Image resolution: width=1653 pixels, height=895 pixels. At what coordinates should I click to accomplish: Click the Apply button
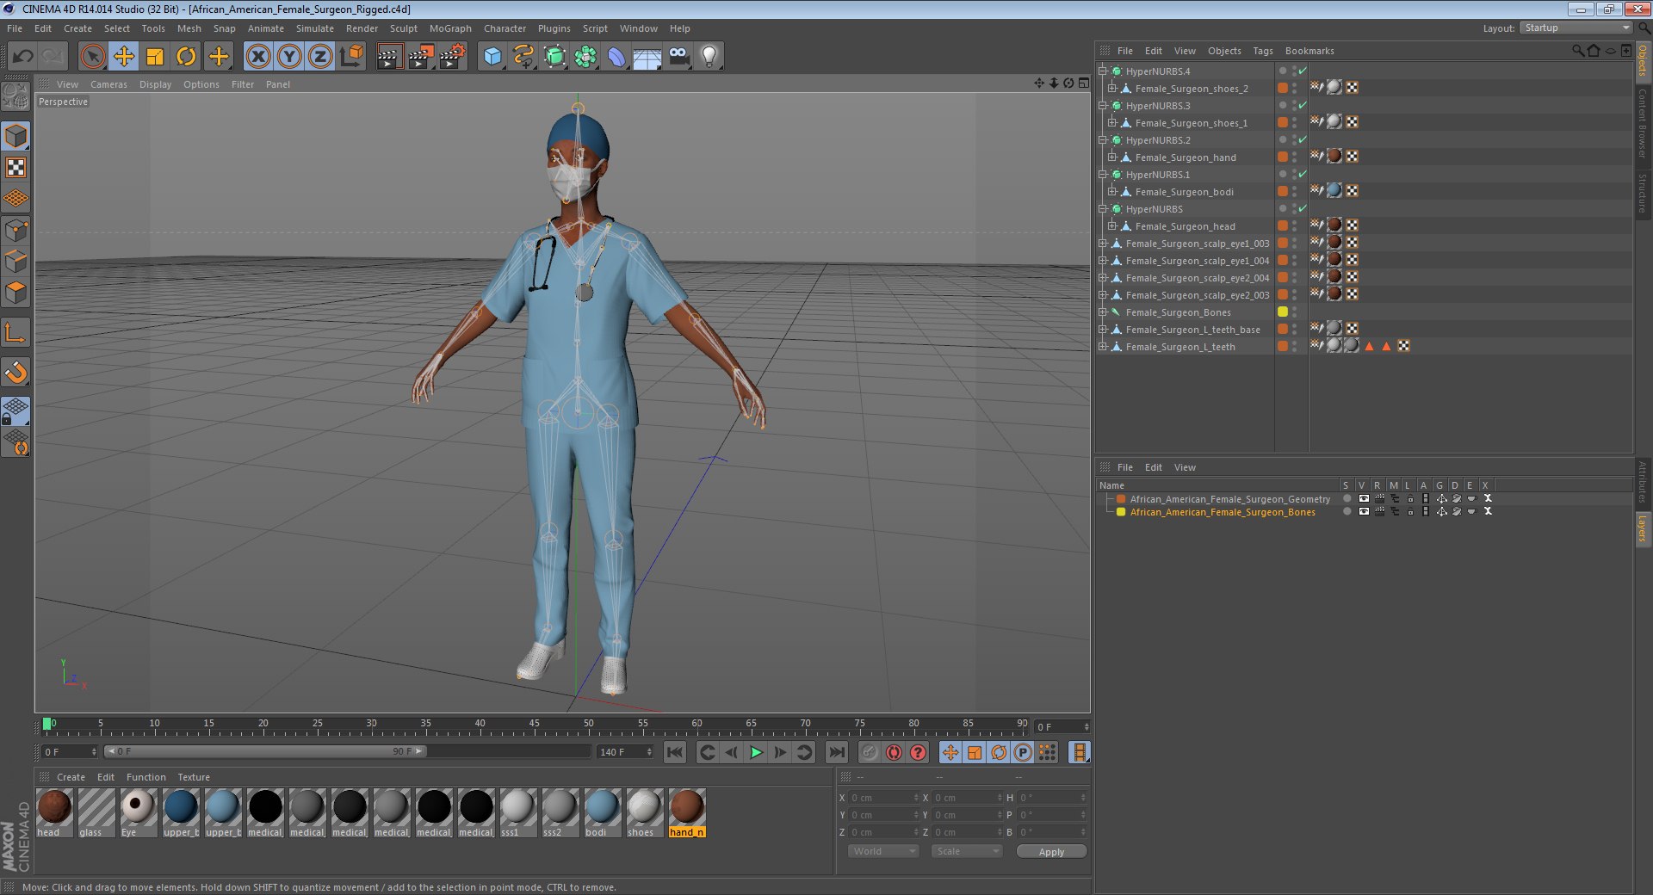point(1051,851)
